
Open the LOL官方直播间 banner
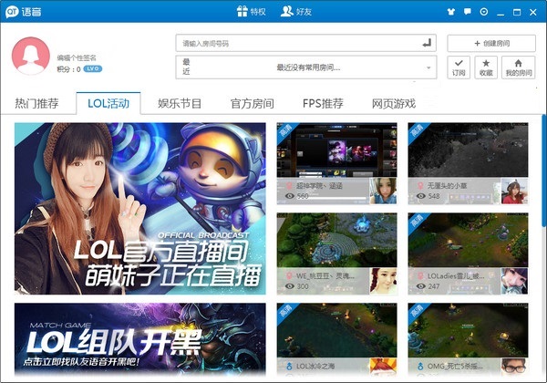pos(139,208)
